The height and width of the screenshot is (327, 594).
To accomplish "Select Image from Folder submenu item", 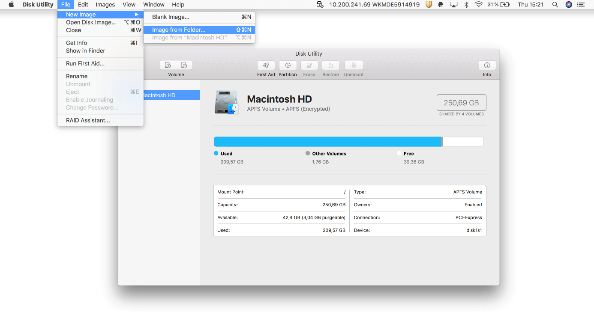I will 199,30.
